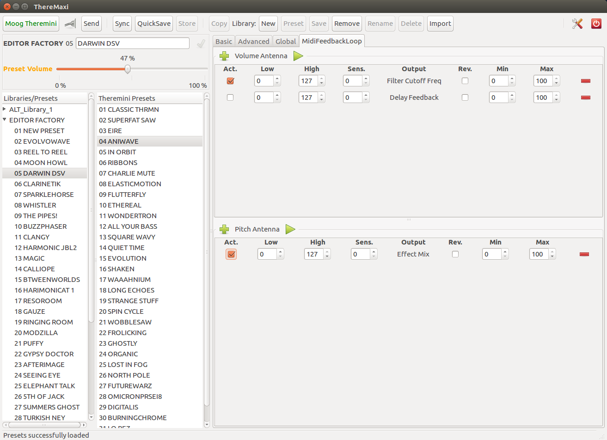Open settings with the wrench tools icon
This screenshot has width=607, height=440.
(x=577, y=24)
